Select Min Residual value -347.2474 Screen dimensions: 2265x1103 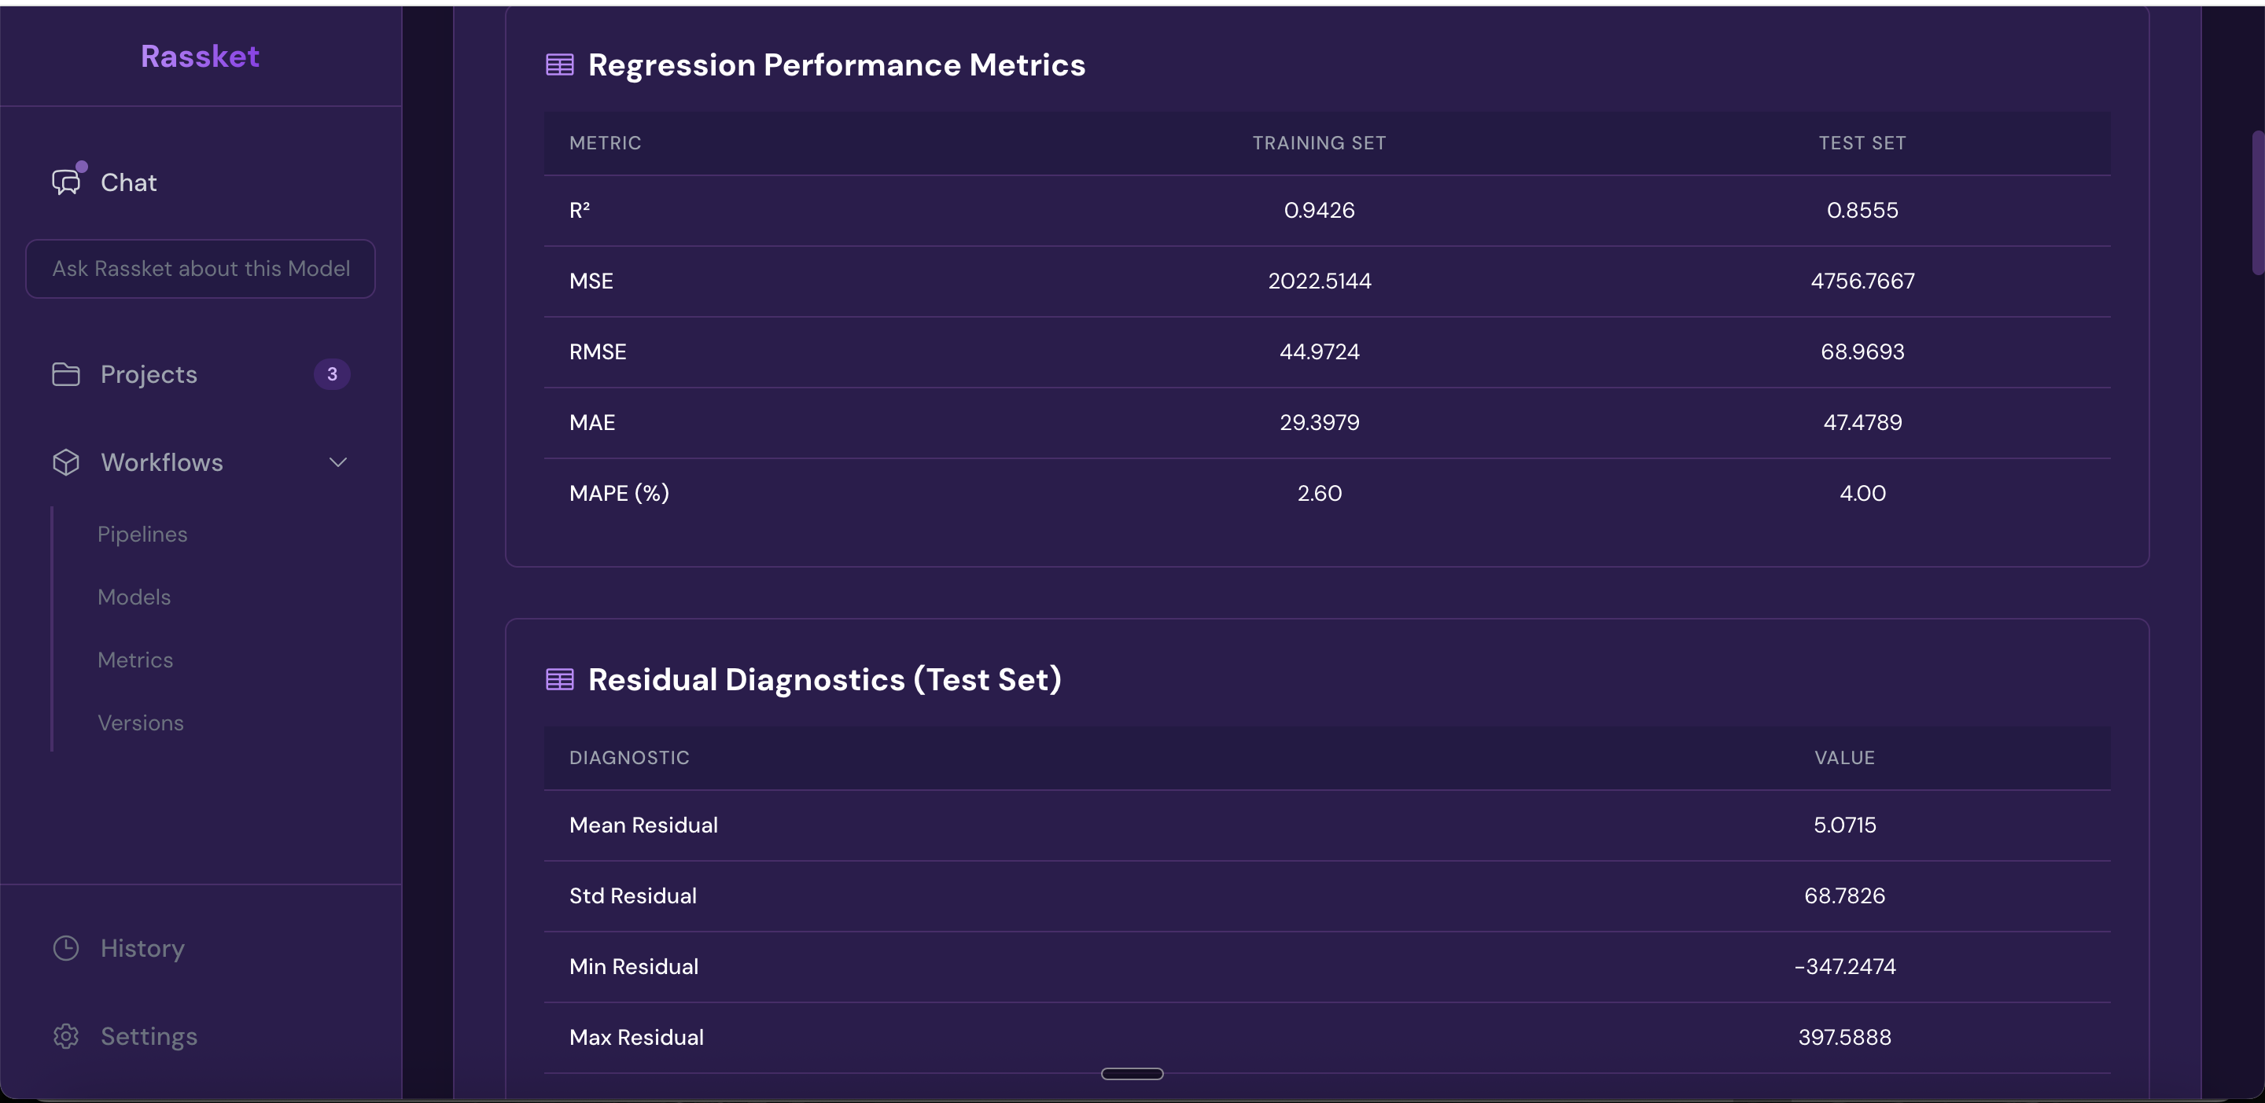tap(1843, 966)
